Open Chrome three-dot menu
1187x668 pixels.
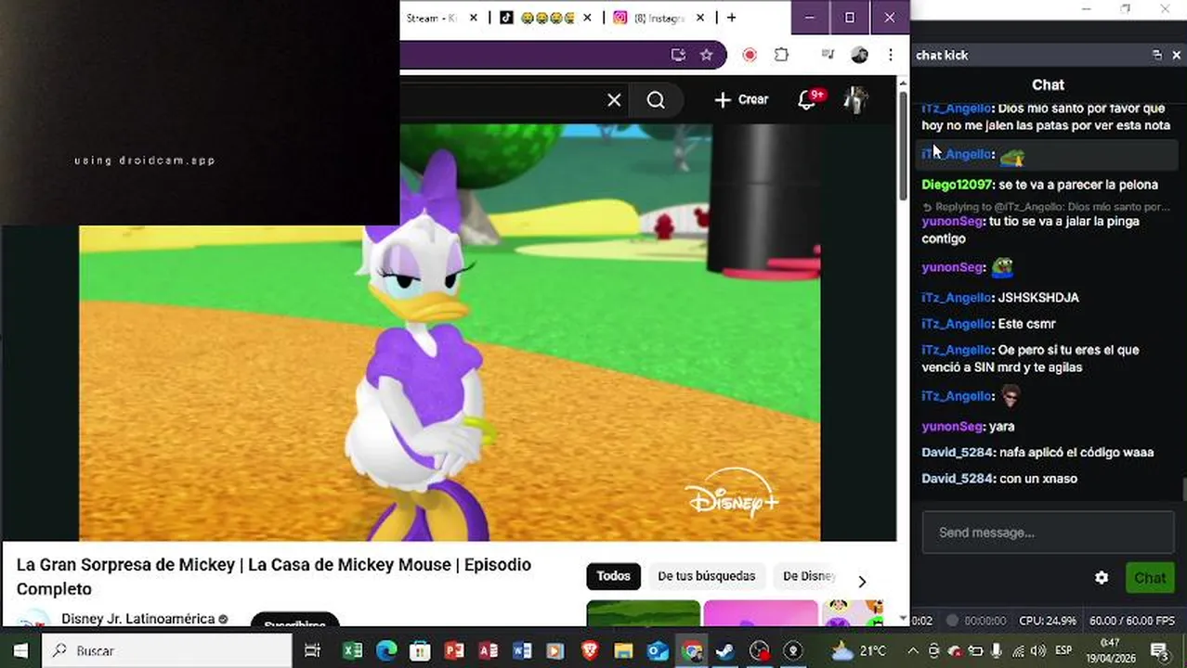(x=890, y=55)
